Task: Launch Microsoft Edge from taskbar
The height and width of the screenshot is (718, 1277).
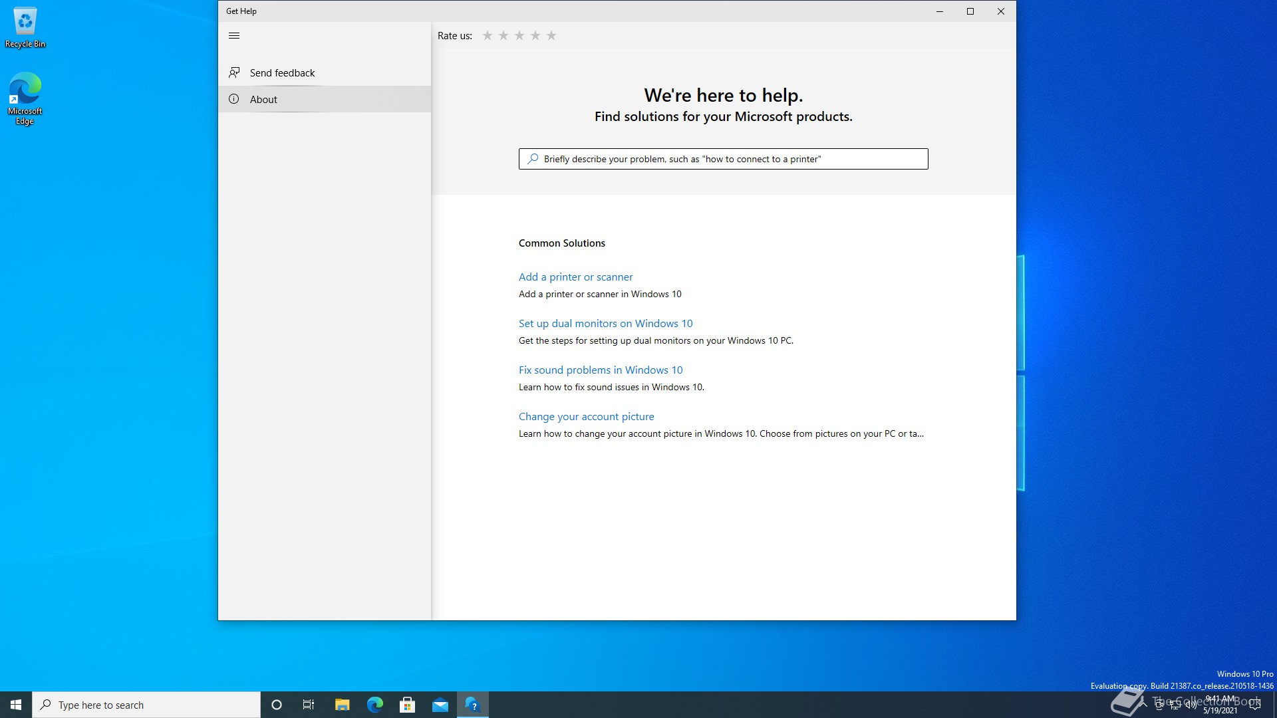Action: (374, 705)
